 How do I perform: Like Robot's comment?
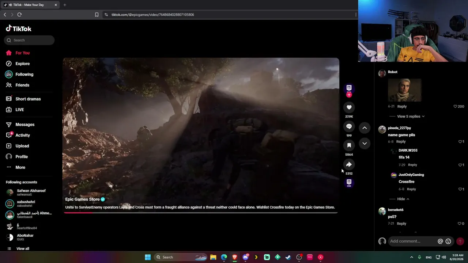coord(455,107)
